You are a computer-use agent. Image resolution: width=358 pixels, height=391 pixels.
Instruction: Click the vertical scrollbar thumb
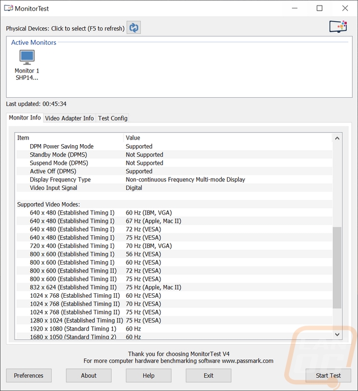[337, 268]
